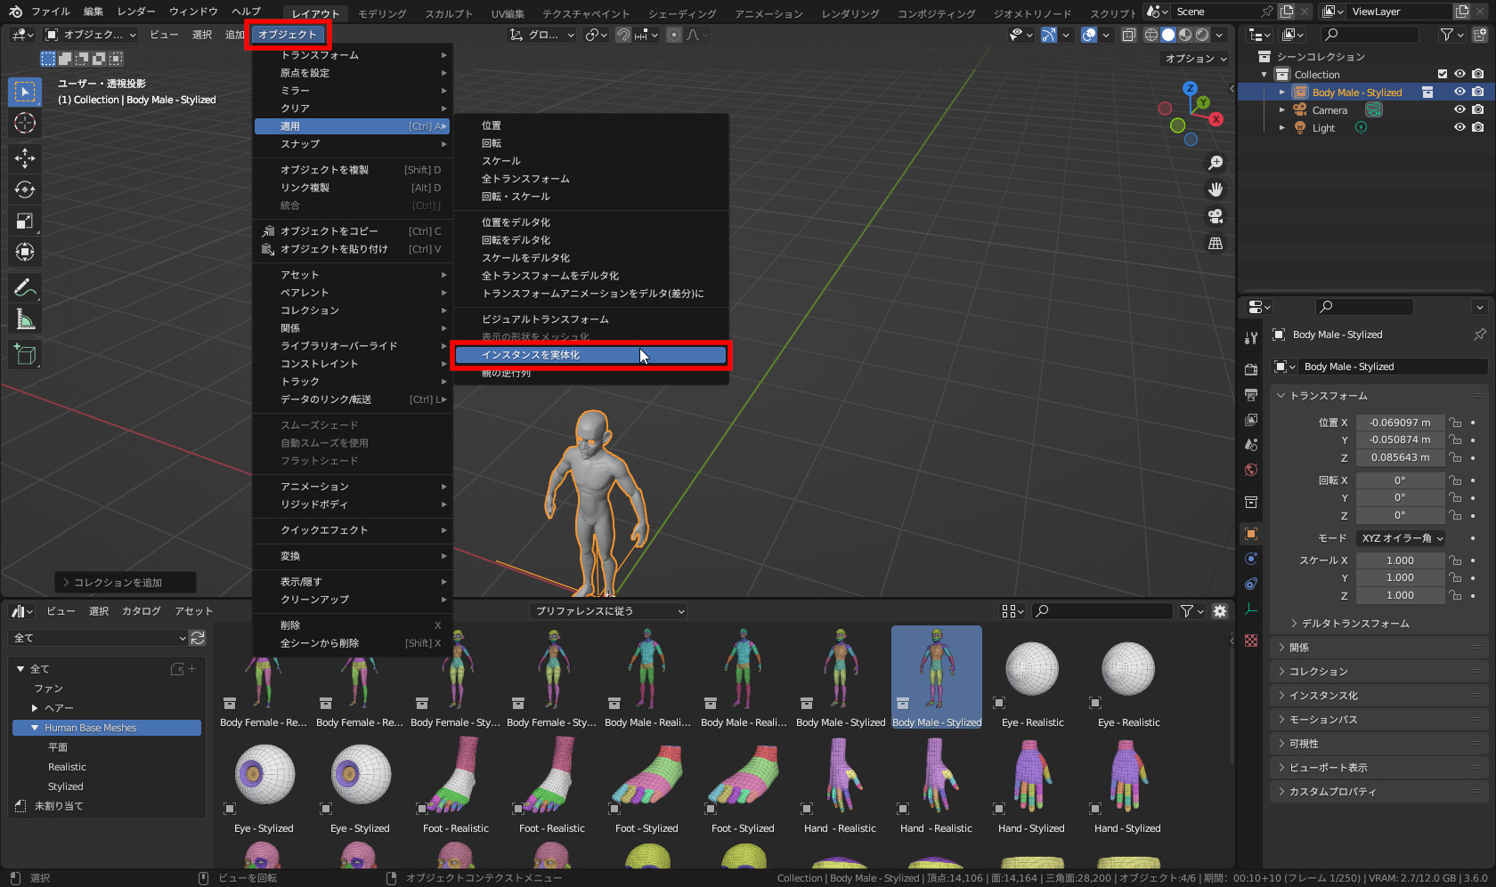This screenshot has width=1496, height=887.
Task: Click the perspective/orthographic grid icon
Action: tap(1215, 243)
